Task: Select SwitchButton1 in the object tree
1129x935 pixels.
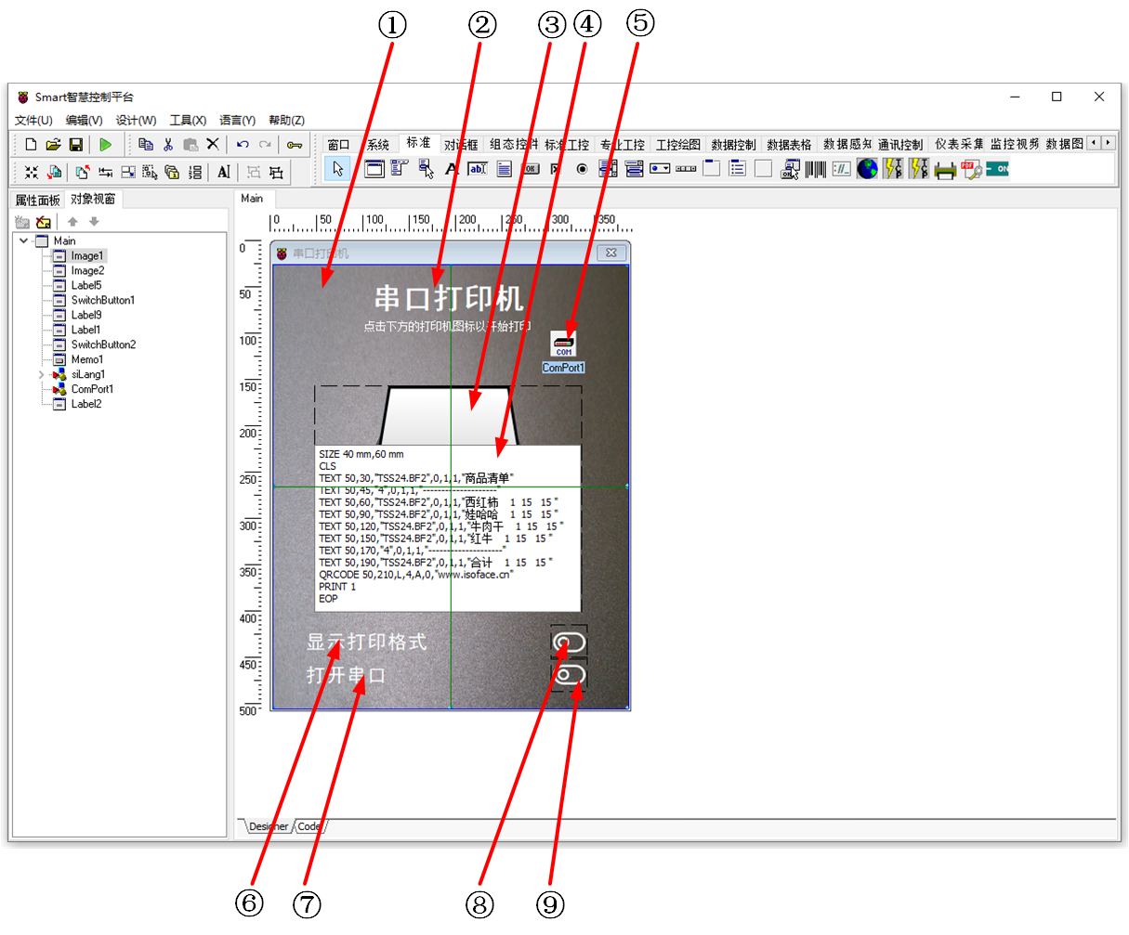Action: (103, 300)
